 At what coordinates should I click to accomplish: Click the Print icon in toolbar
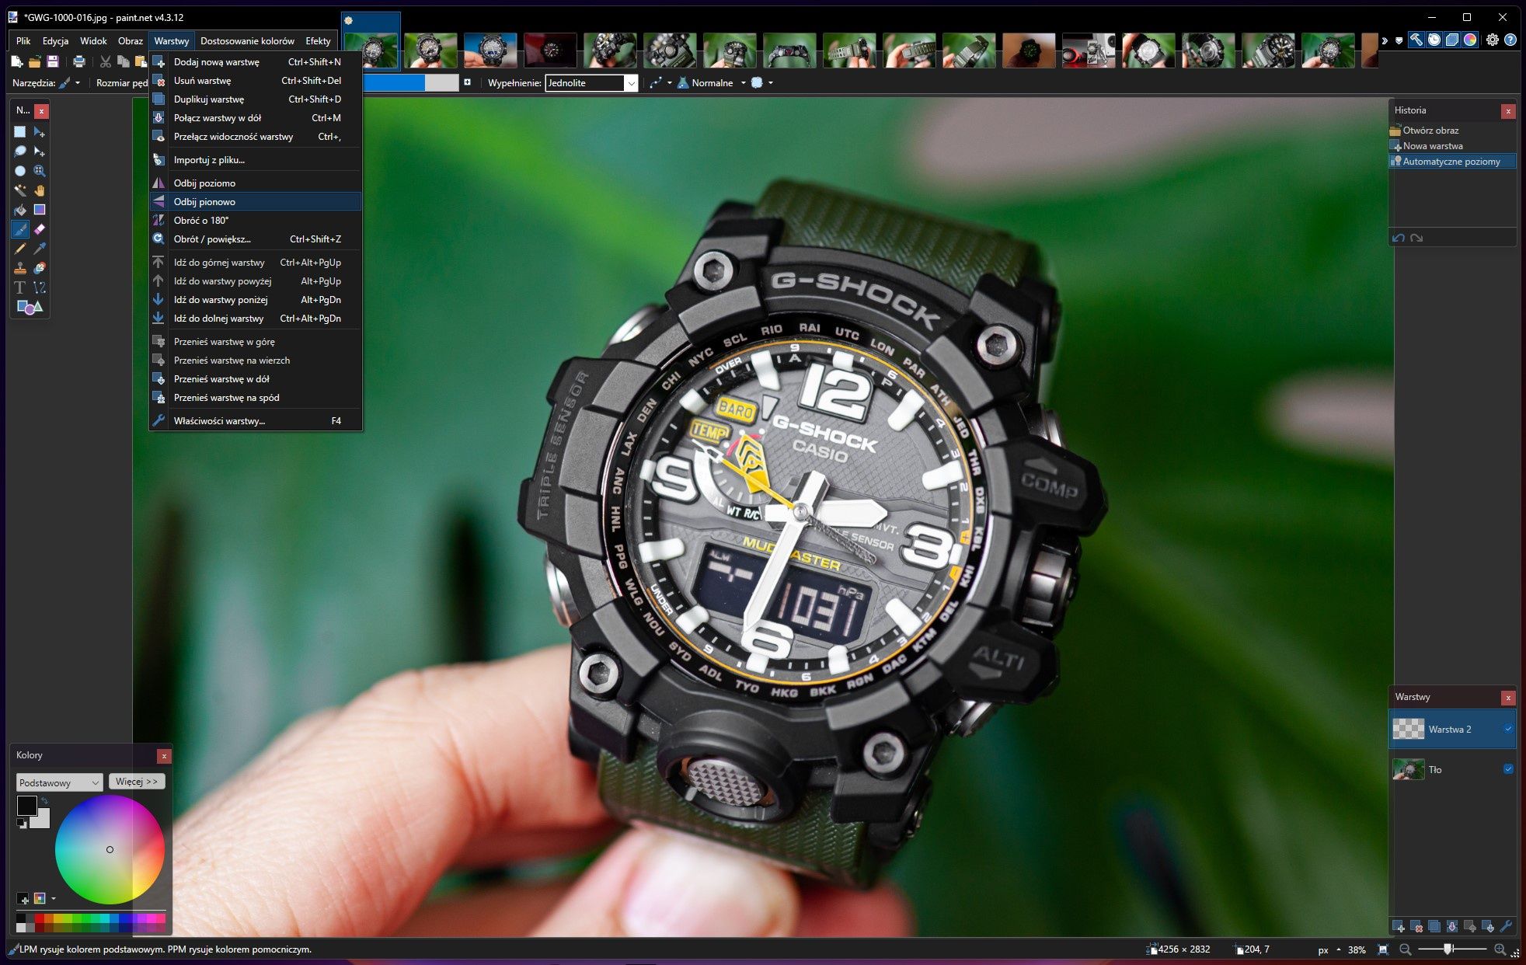pyautogui.click(x=79, y=61)
